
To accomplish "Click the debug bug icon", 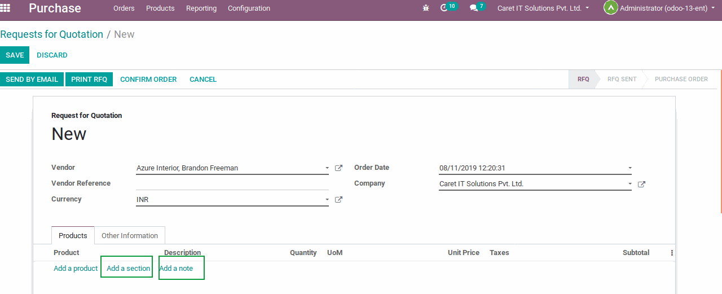I will [426, 8].
